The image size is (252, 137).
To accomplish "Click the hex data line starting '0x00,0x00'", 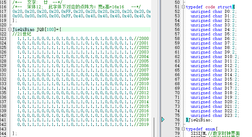I will [81, 16].
